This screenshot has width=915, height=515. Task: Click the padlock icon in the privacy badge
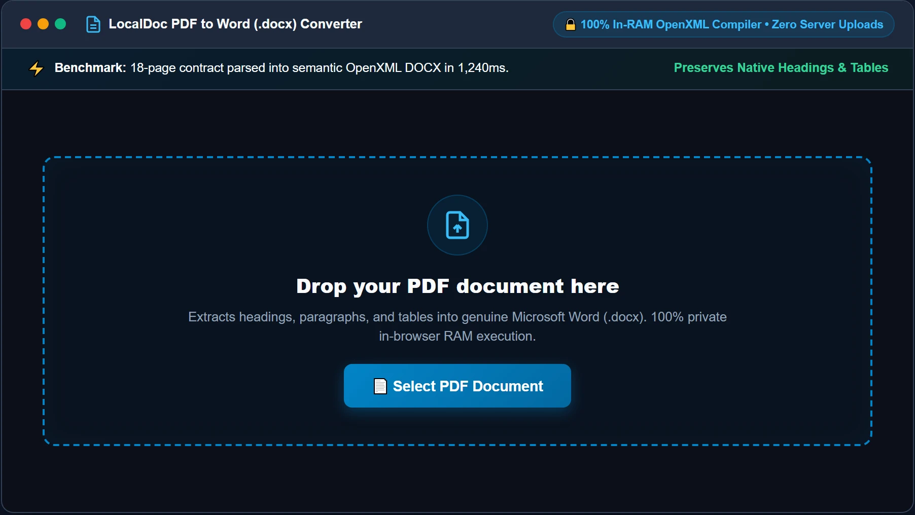(x=570, y=24)
